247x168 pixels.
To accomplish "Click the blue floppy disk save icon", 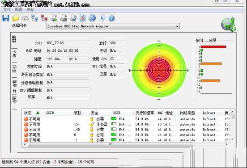I will click(x=6, y=18).
